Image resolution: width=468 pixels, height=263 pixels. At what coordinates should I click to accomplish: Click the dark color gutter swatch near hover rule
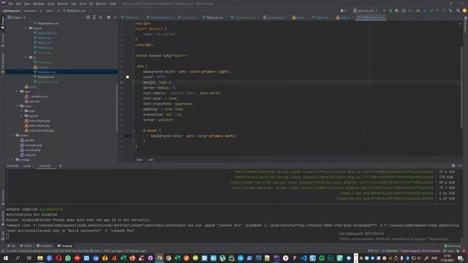coord(127,136)
